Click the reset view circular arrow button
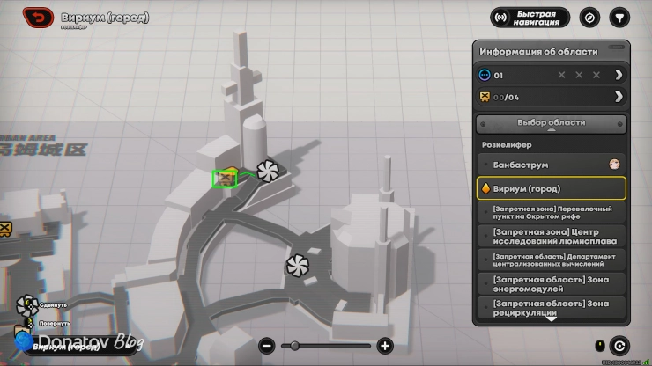Screen dimensions: 652x366 (619, 346)
